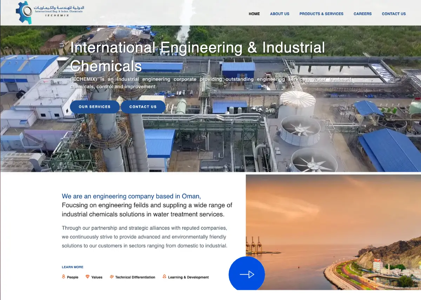Follow the LEARN MORE link
The image size is (421, 300).
73,267
